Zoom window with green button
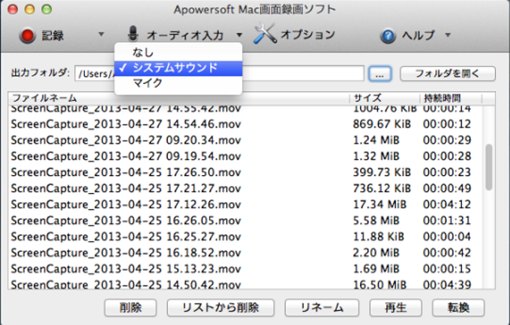Image resolution: width=510 pixels, height=325 pixels. [46, 9]
